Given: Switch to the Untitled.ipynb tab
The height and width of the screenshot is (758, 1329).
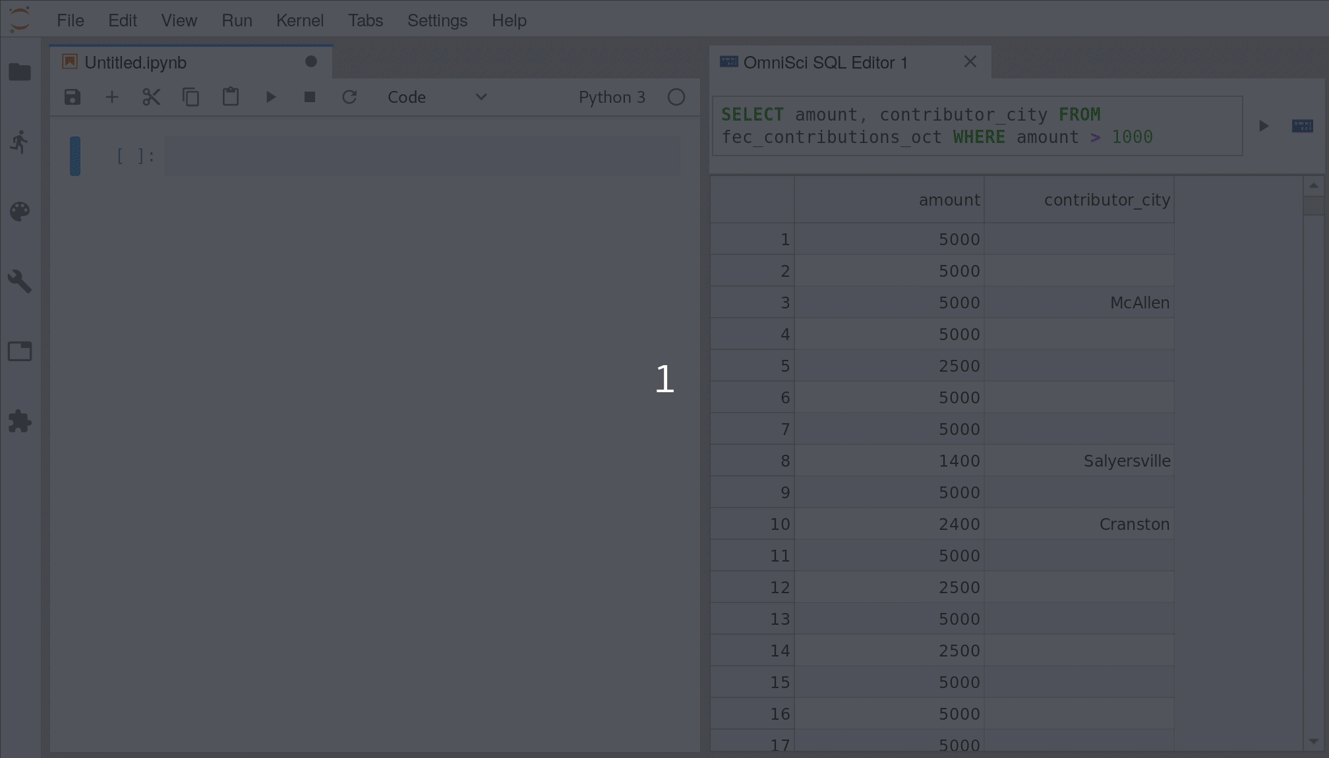Looking at the screenshot, I should pos(136,63).
